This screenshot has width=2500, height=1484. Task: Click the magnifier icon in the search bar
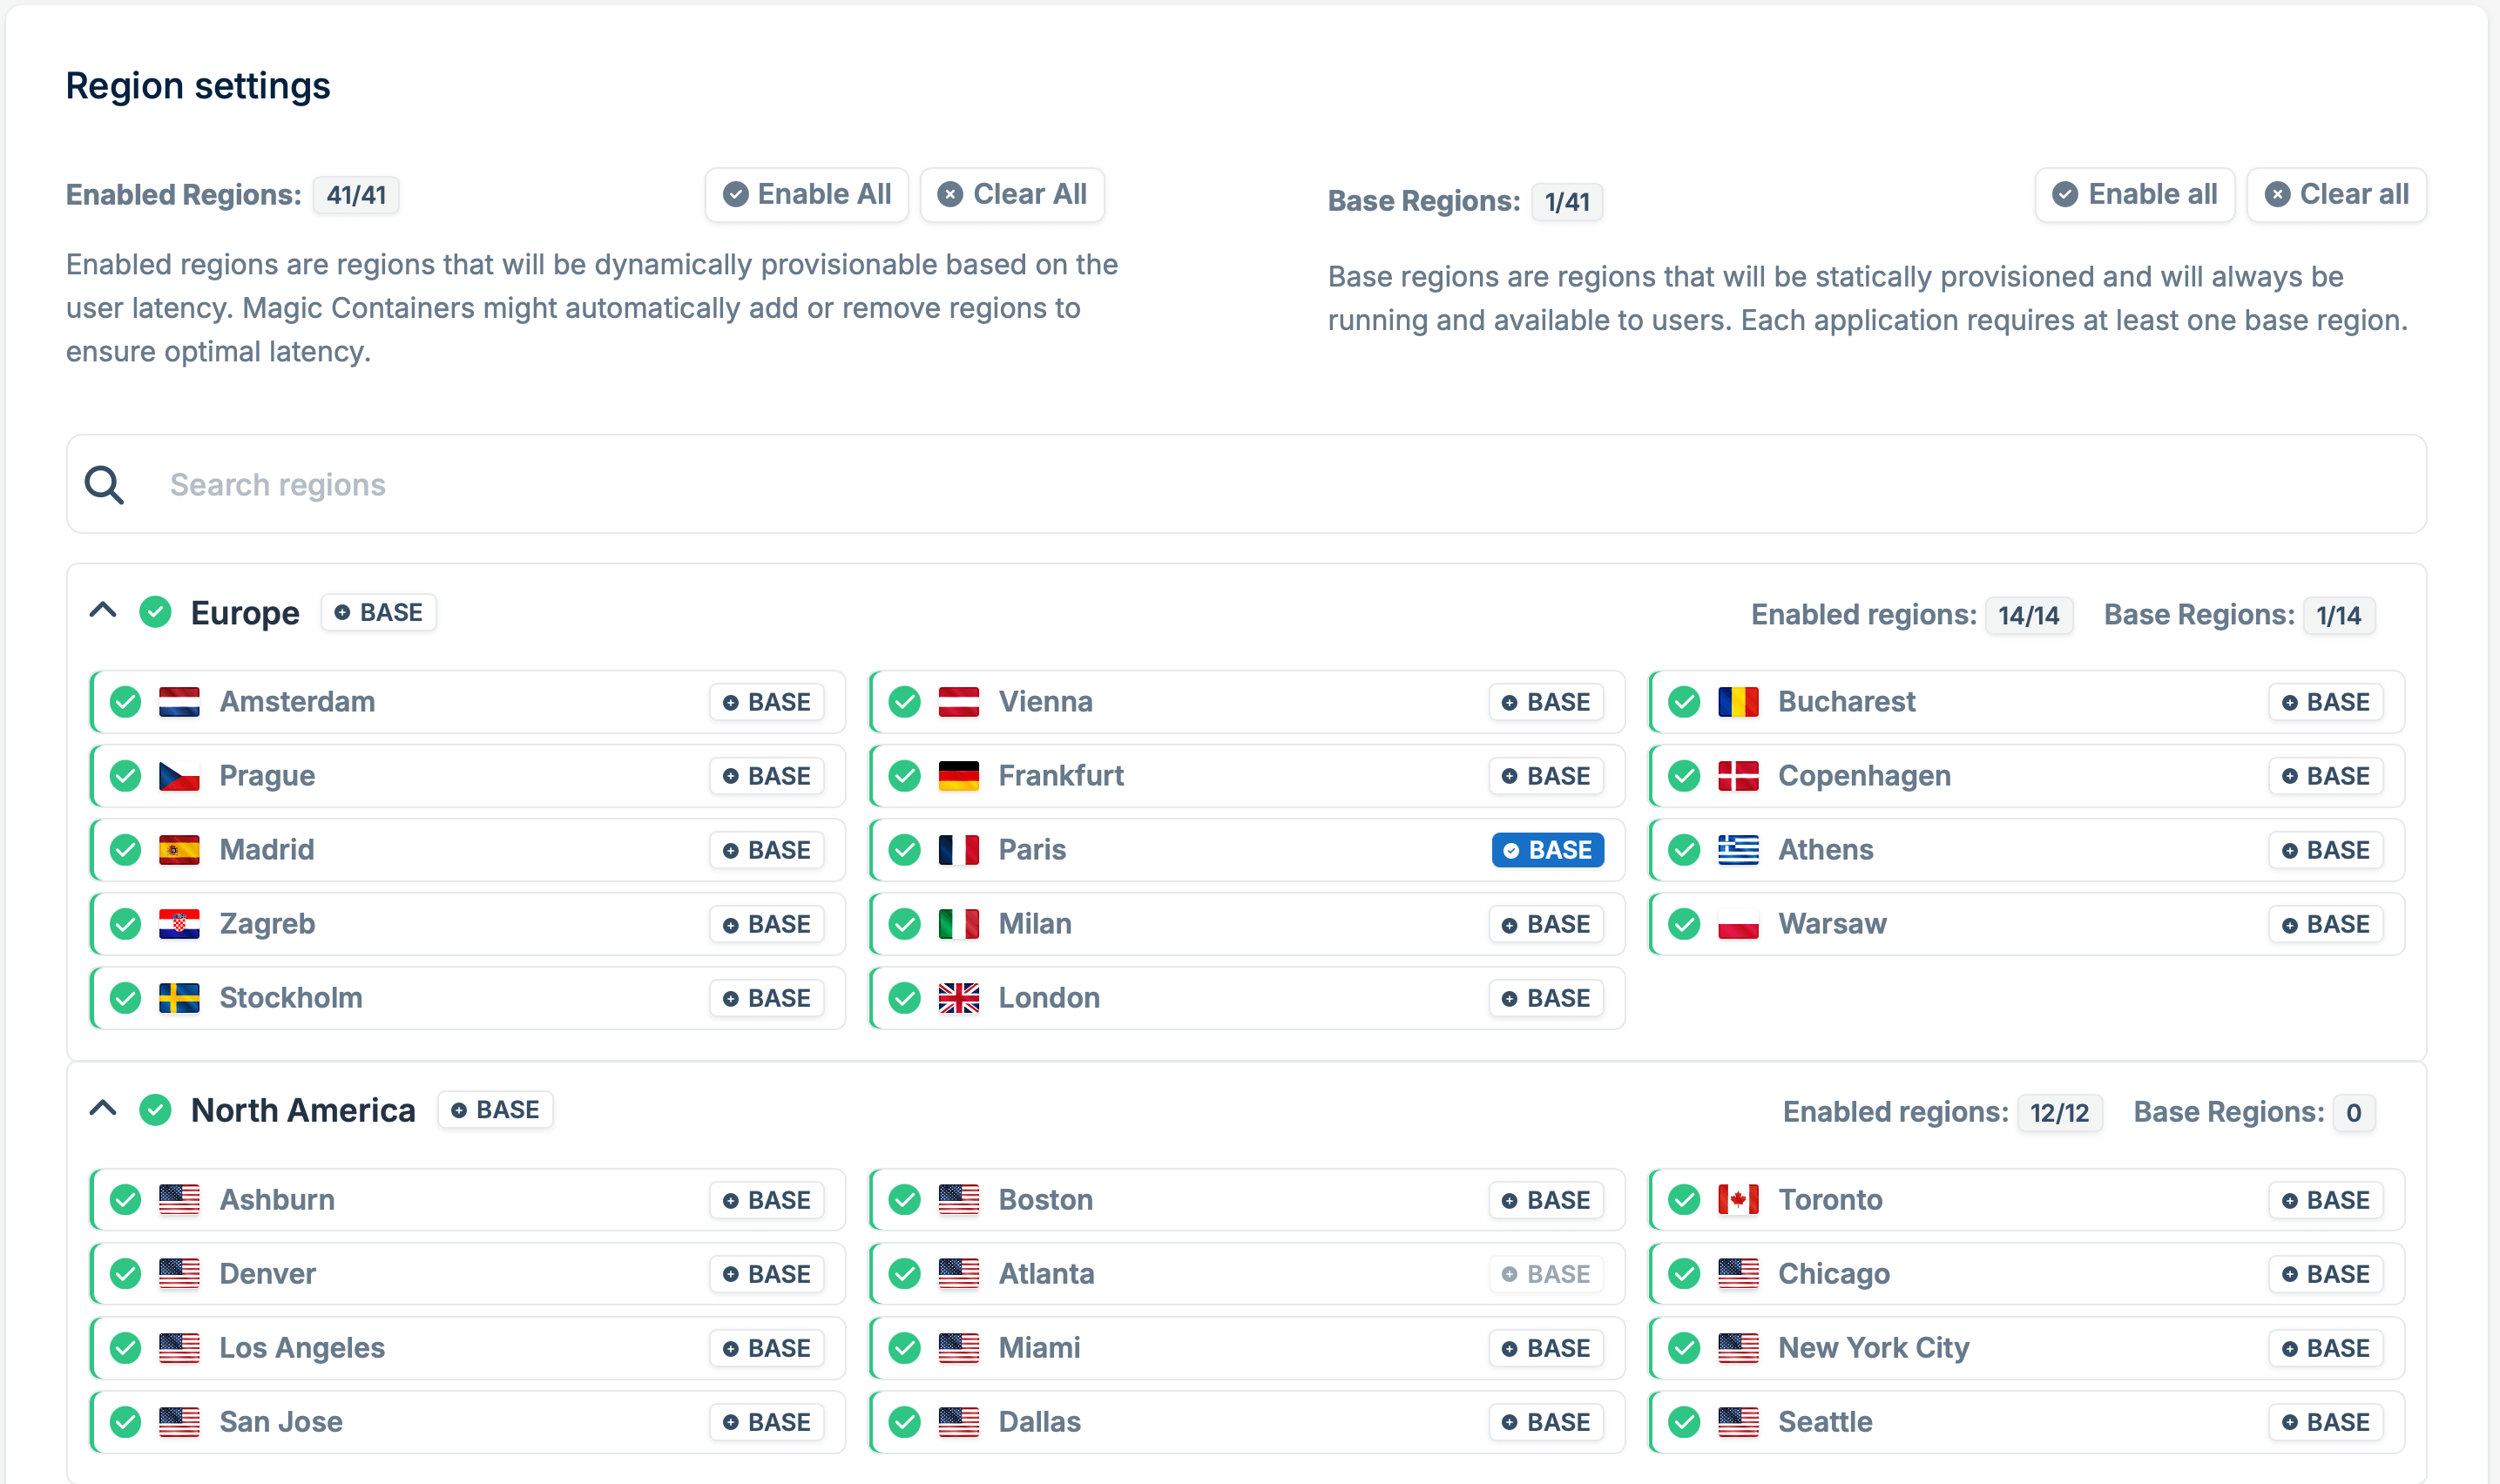[x=104, y=485]
